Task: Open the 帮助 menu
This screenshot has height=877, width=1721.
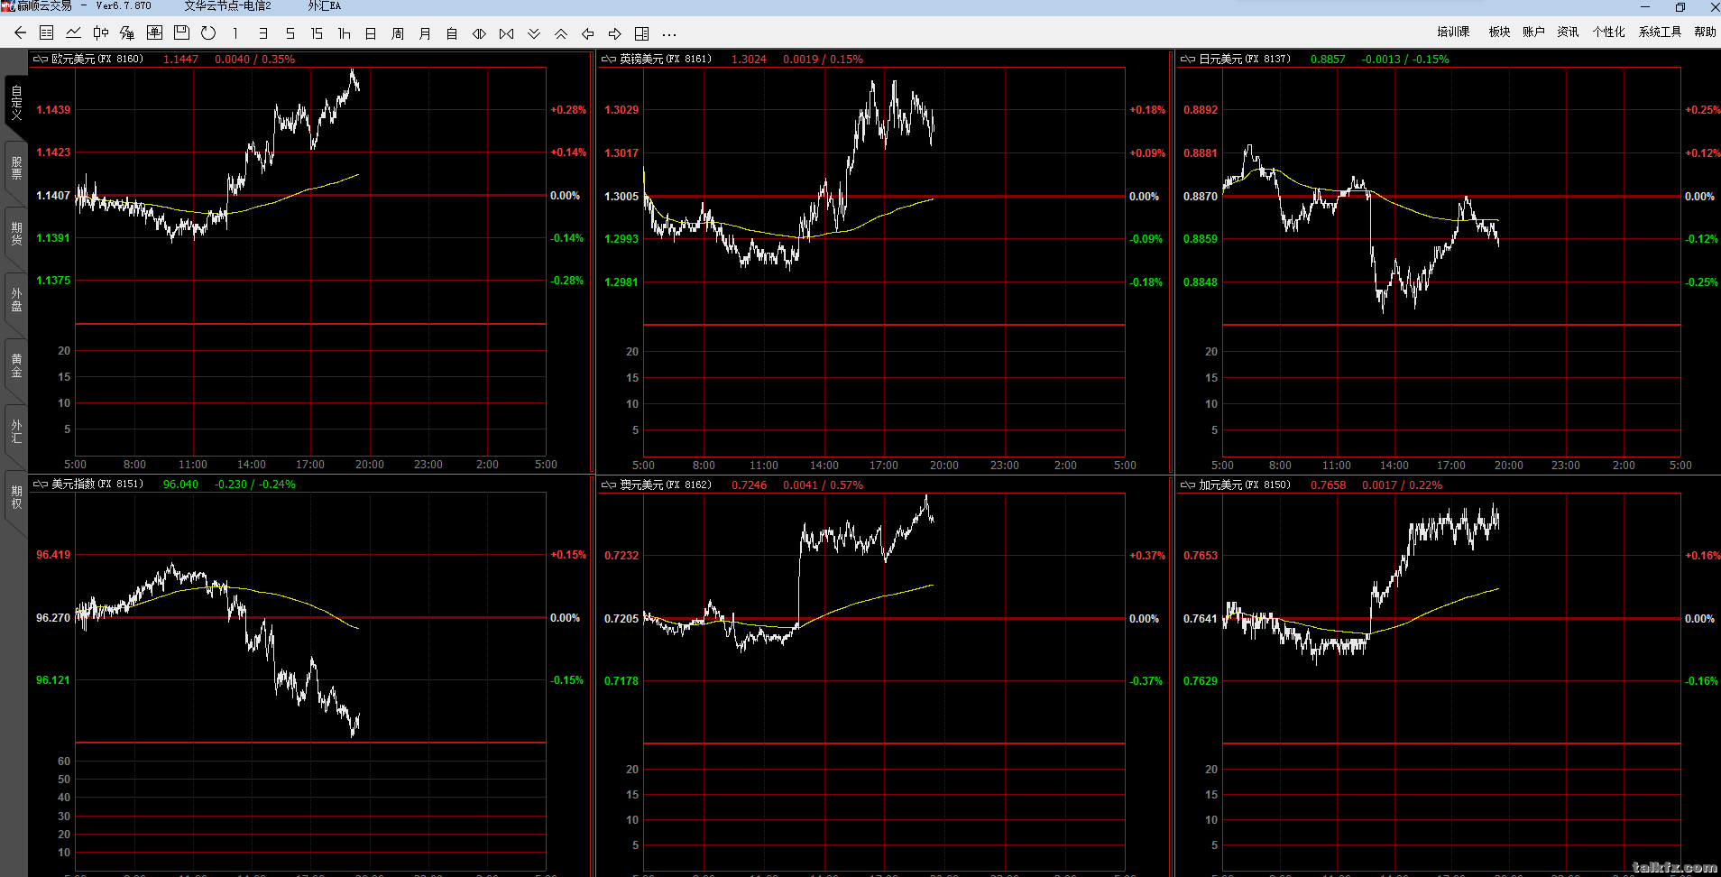Action: [1705, 32]
